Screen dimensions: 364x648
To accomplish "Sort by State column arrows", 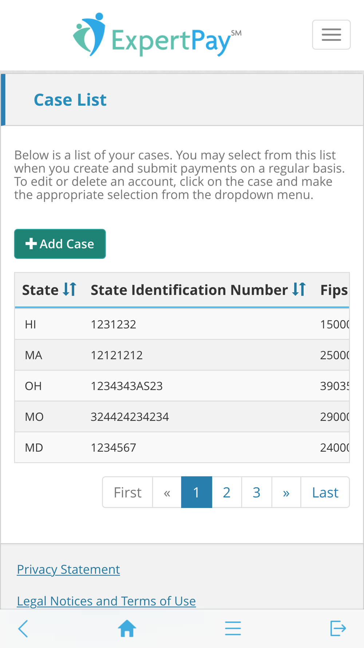I will (x=69, y=289).
